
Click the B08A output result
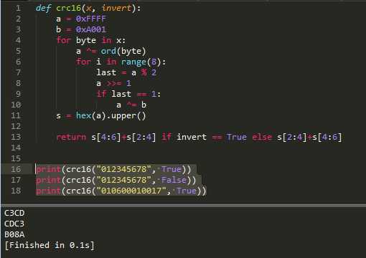click(14, 234)
